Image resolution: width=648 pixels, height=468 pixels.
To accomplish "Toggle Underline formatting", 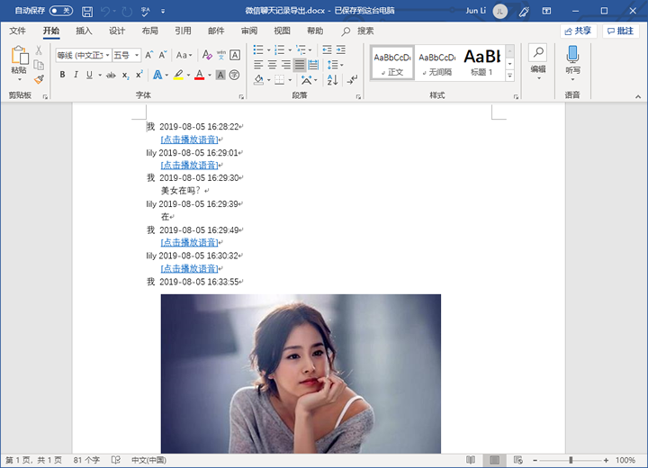I will click(89, 75).
